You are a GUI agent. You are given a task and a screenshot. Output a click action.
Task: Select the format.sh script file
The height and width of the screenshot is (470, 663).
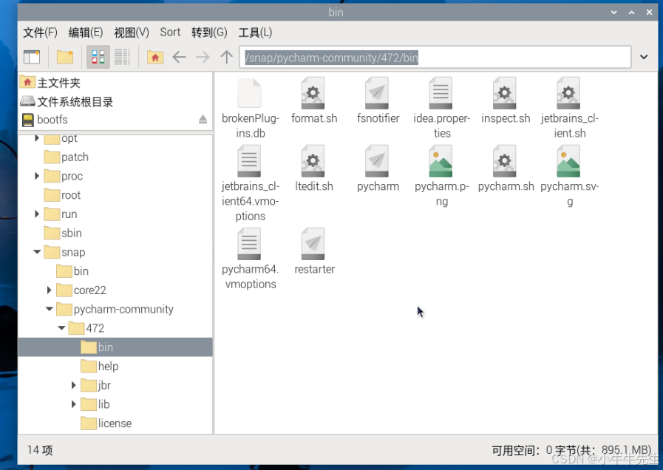(313, 101)
